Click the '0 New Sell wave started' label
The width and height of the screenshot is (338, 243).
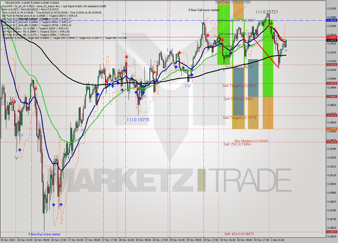204,10
